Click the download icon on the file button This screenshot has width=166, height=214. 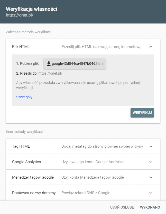pos(49,63)
